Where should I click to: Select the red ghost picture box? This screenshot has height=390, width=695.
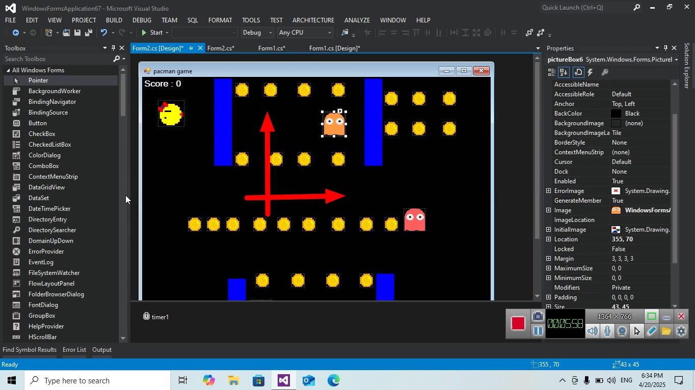[x=414, y=220]
